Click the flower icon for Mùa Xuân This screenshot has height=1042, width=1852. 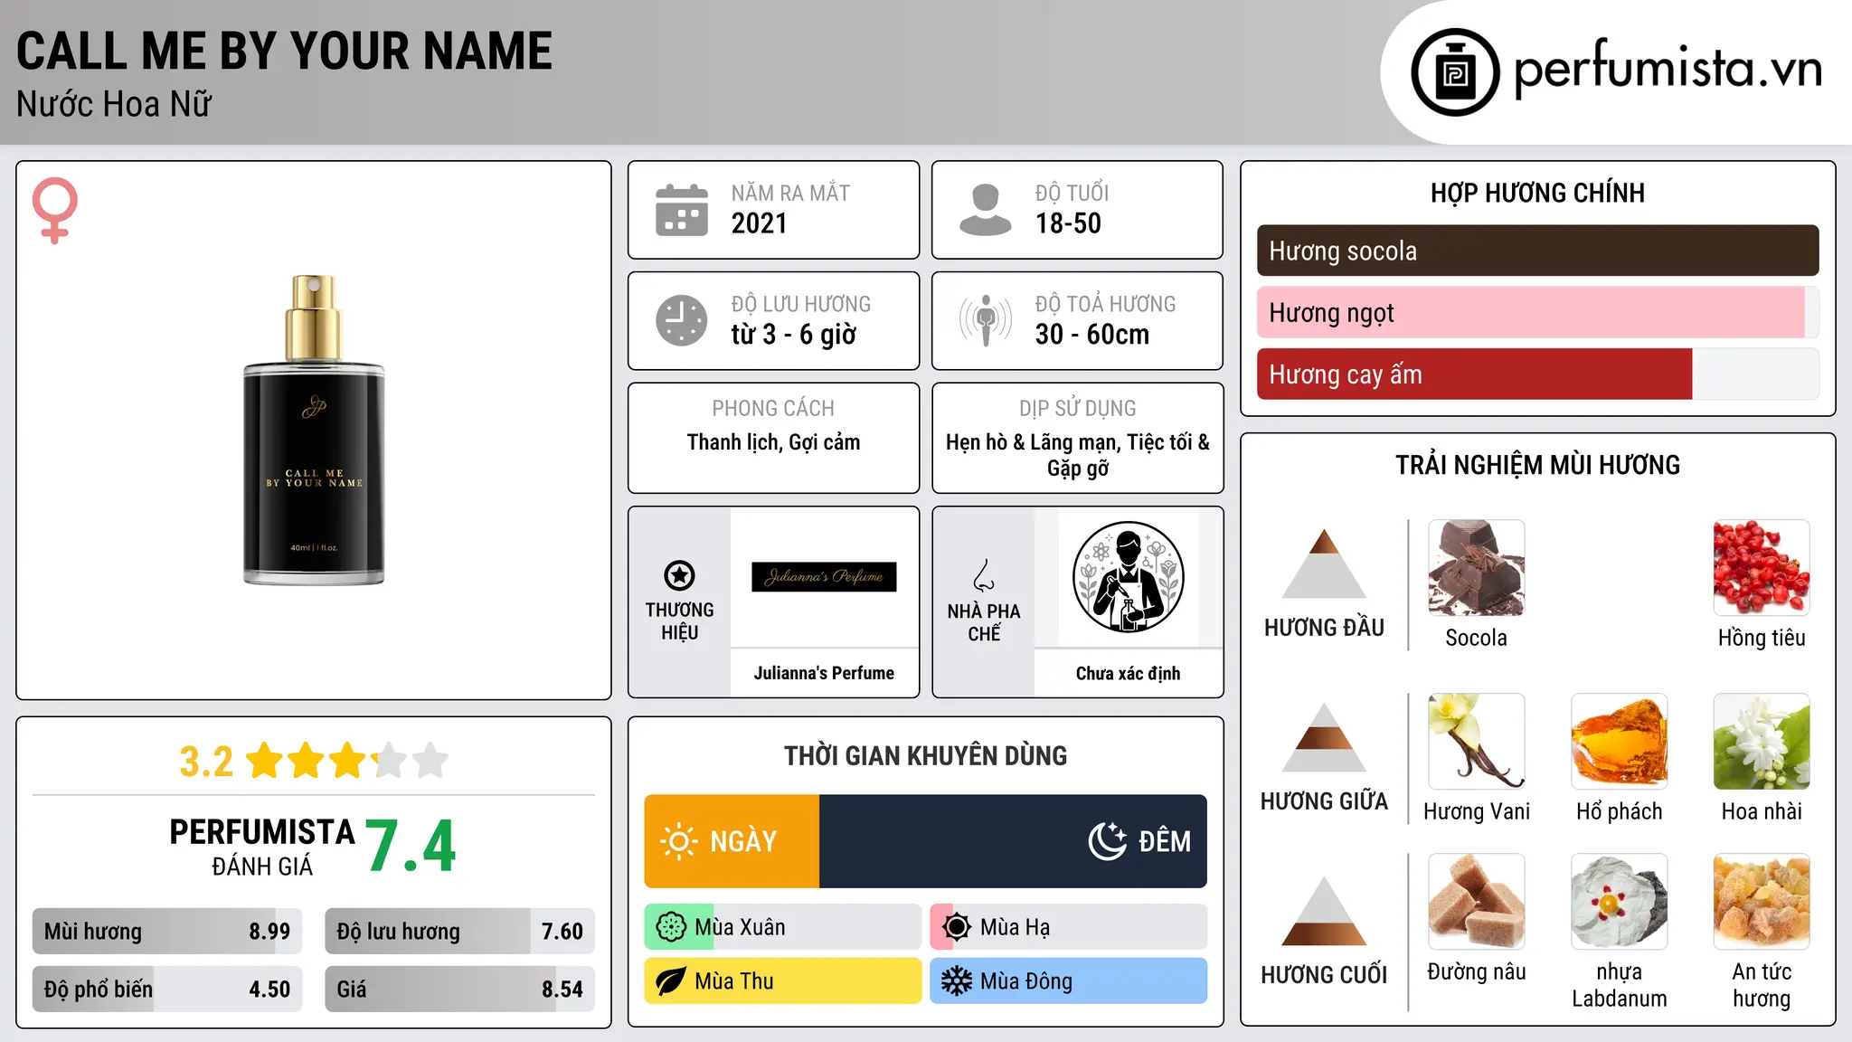[x=671, y=927]
